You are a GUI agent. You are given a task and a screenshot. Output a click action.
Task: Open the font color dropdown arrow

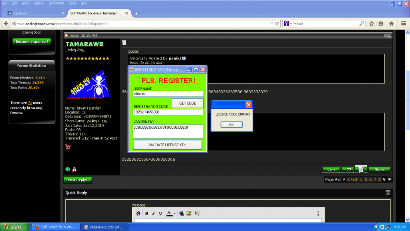175,213
